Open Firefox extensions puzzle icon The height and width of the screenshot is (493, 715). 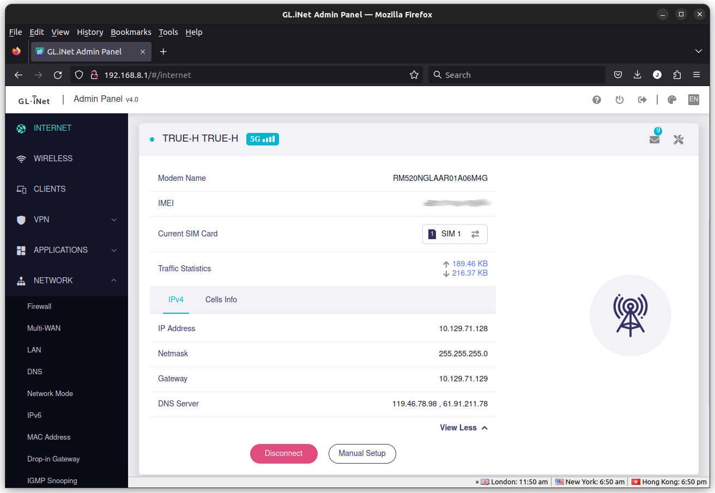[x=677, y=75]
